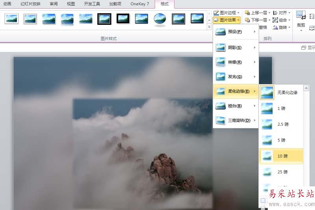The width and height of the screenshot is (315, 210).
Task: Choose the 1 磅 soft edge option
Action: click(281, 108)
